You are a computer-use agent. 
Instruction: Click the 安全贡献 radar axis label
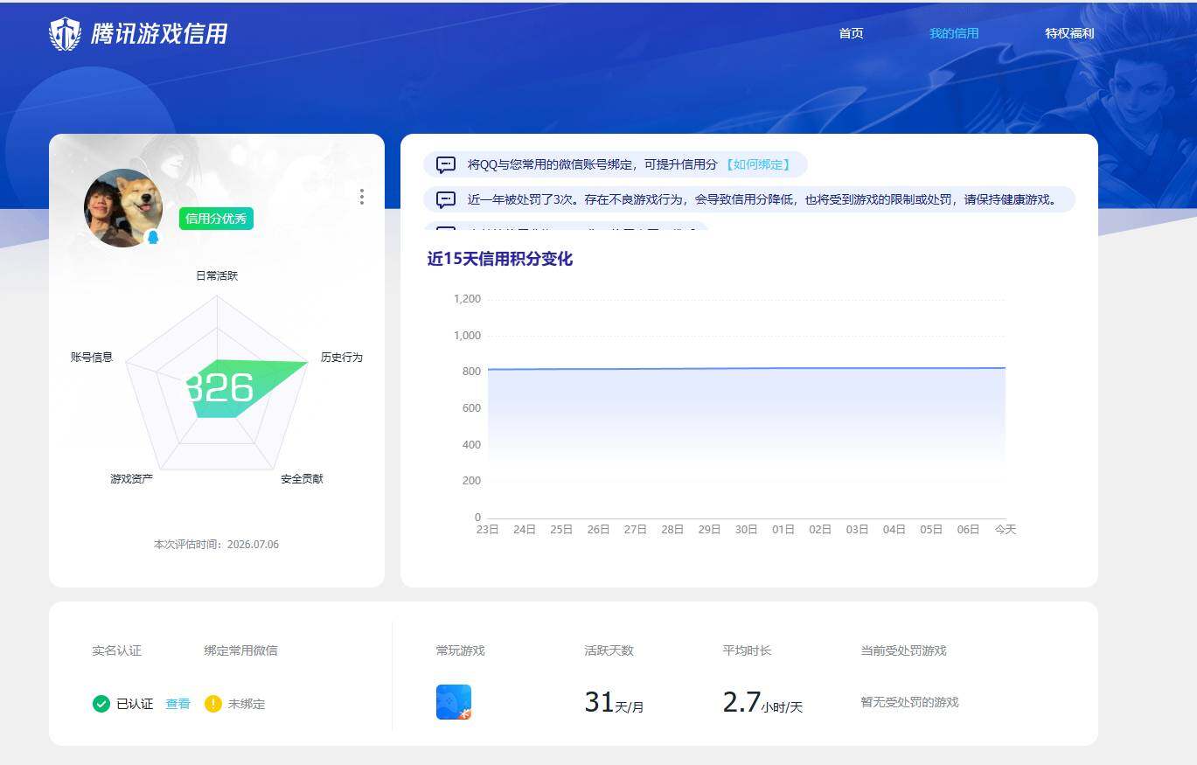tap(302, 479)
